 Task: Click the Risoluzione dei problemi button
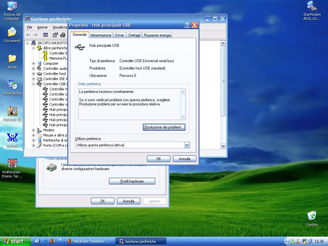(x=164, y=127)
